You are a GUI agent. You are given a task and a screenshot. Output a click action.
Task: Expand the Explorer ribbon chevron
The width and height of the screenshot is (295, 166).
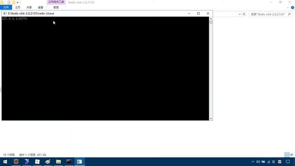(288, 8)
